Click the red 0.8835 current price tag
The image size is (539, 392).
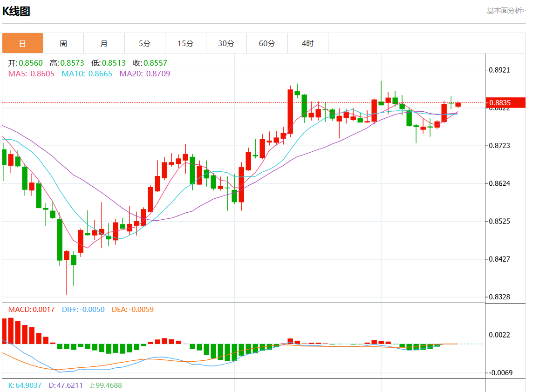(x=505, y=103)
